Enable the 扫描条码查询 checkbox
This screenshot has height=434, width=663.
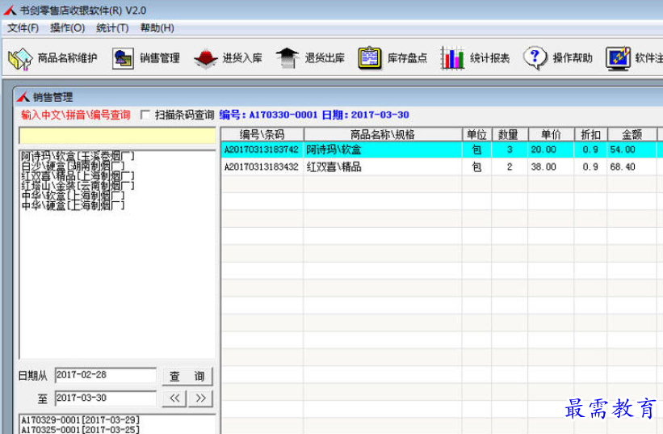145,115
